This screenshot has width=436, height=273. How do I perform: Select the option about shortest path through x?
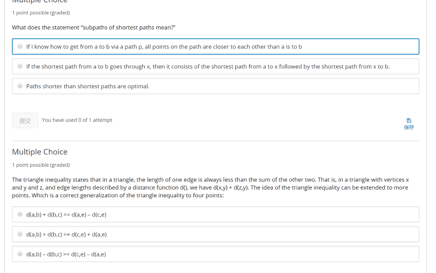pyautogui.click(x=20, y=66)
